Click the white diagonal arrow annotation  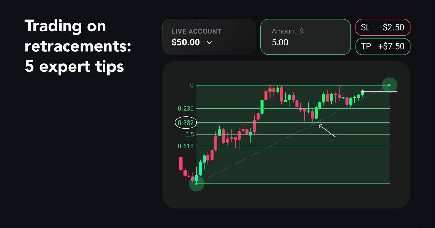tap(327, 131)
